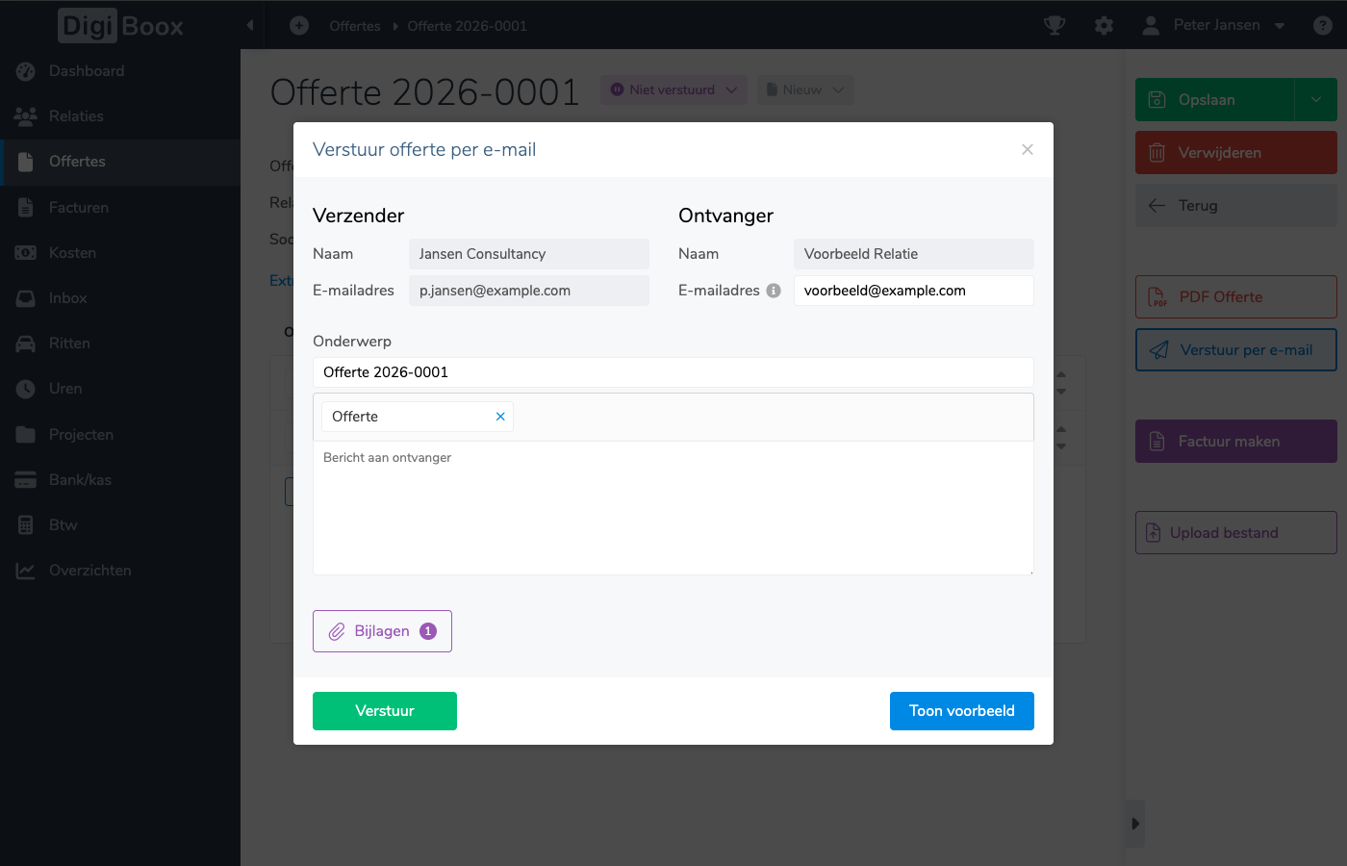Click the info icon beside E-mailadres
The image size is (1347, 866).
click(x=774, y=291)
